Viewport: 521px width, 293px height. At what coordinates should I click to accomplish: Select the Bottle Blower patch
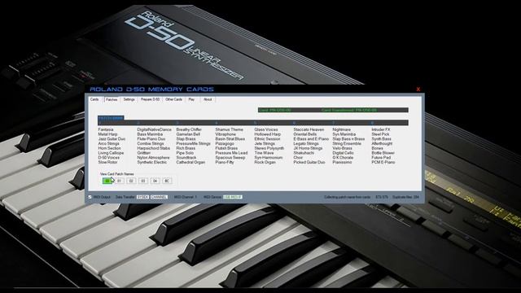383,153
